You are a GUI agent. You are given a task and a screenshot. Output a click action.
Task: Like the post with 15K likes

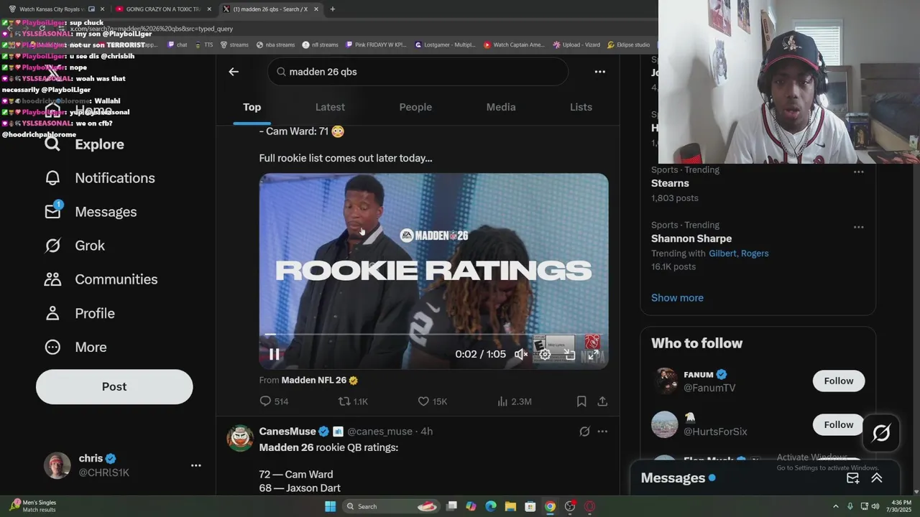pyautogui.click(x=432, y=401)
